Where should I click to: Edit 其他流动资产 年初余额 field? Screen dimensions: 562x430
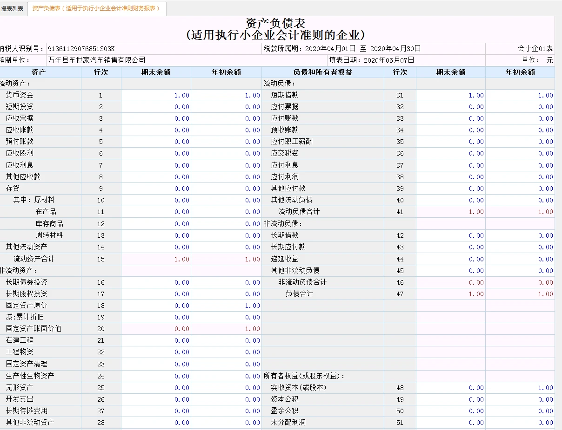pos(226,247)
